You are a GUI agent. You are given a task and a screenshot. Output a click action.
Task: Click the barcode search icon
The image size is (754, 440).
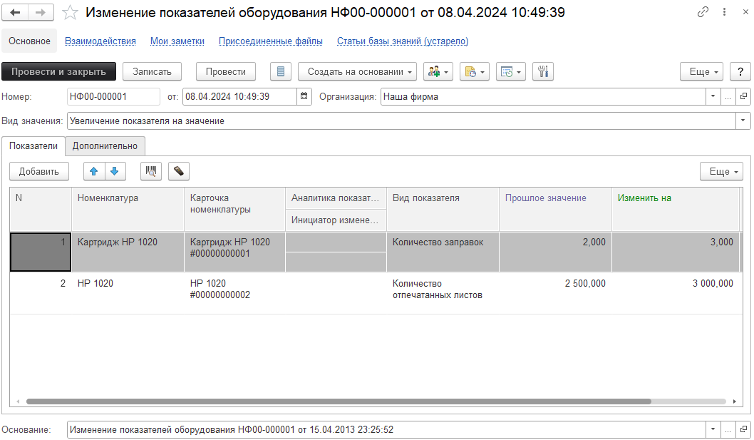click(x=151, y=171)
